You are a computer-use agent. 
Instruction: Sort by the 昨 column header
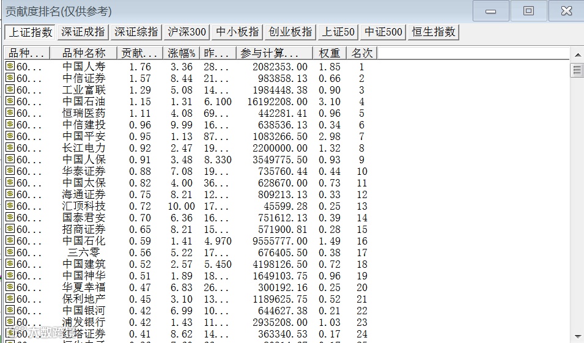218,53
